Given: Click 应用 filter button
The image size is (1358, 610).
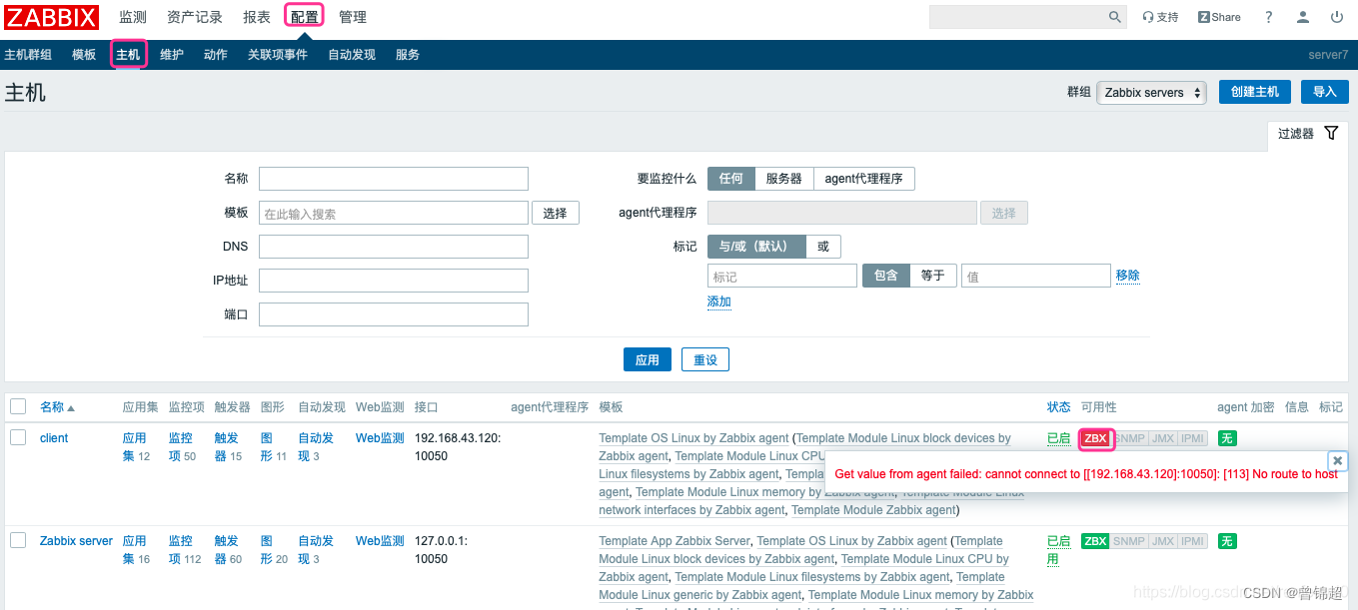Looking at the screenshot, I should coord(648,359).
